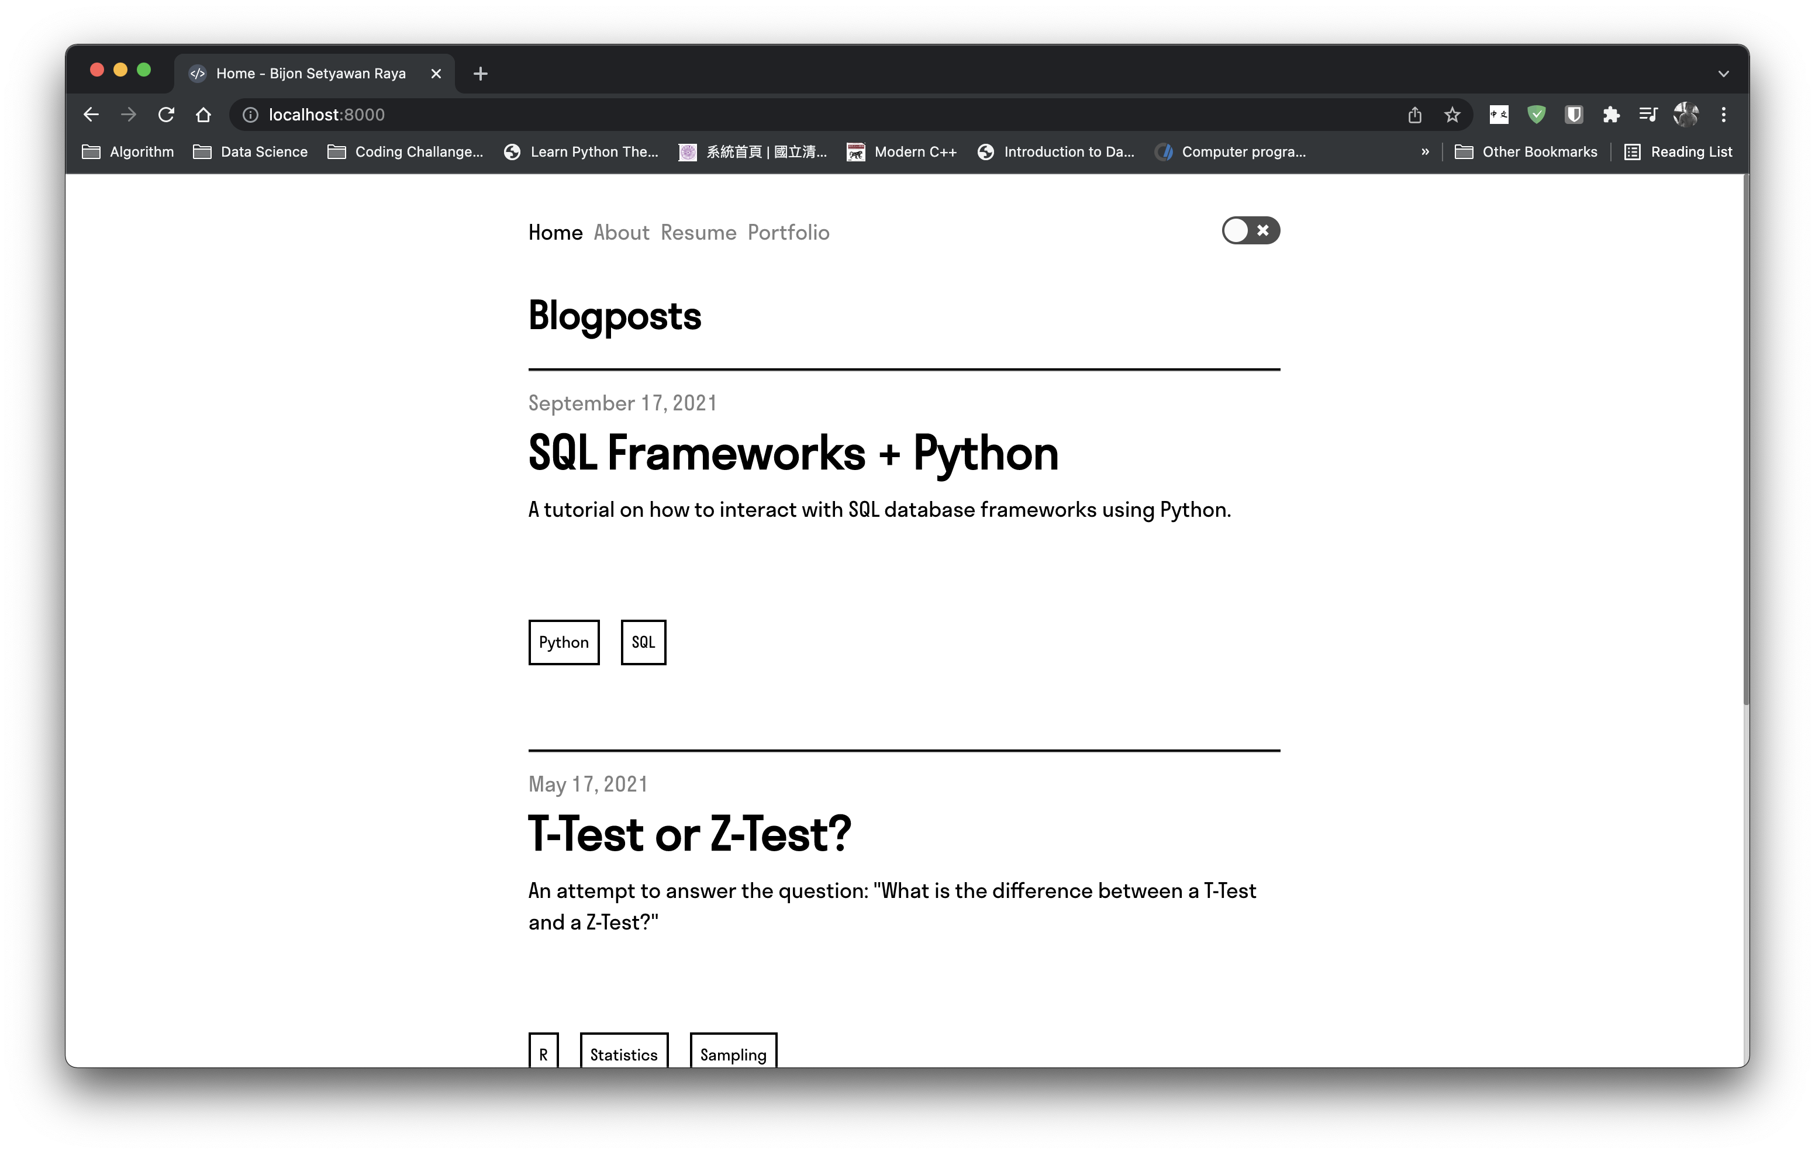This screenshot has height=1154, width=1815.
Task: Select the Statistics tag
Action: [623, 1055]
